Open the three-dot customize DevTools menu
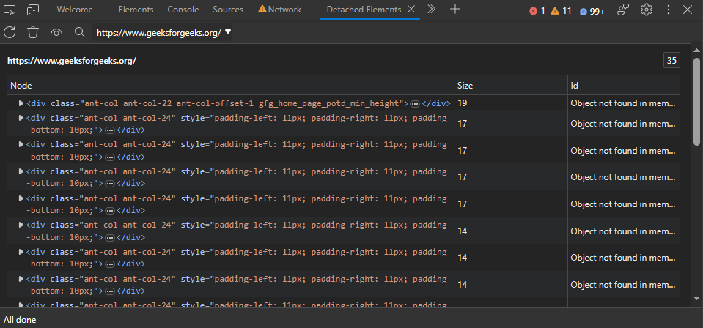Viewport: 703px width, 328px height. pyautogui.click(x=668, y=10)
